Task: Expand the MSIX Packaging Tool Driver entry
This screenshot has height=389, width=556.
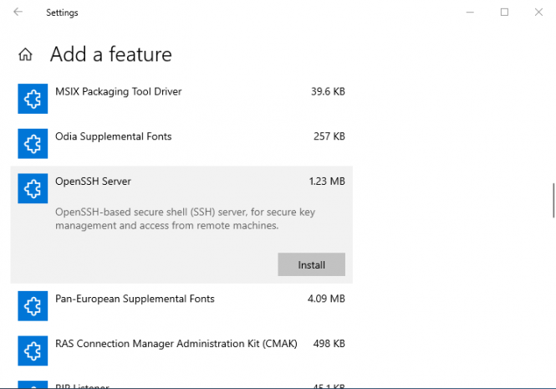Action: point(118,91)
